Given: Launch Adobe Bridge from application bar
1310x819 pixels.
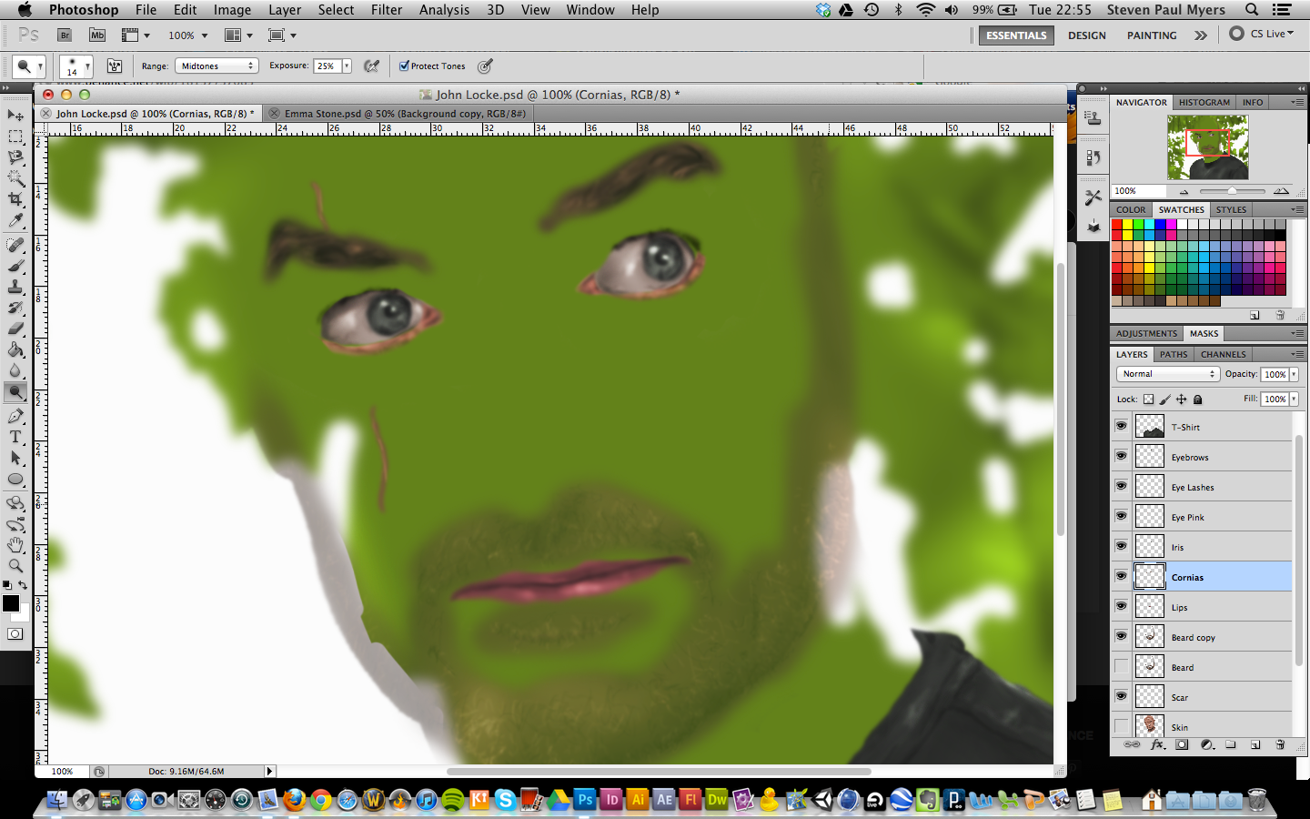Looking at the screenshot, I should pyautogui.click(x=65, y=35).
